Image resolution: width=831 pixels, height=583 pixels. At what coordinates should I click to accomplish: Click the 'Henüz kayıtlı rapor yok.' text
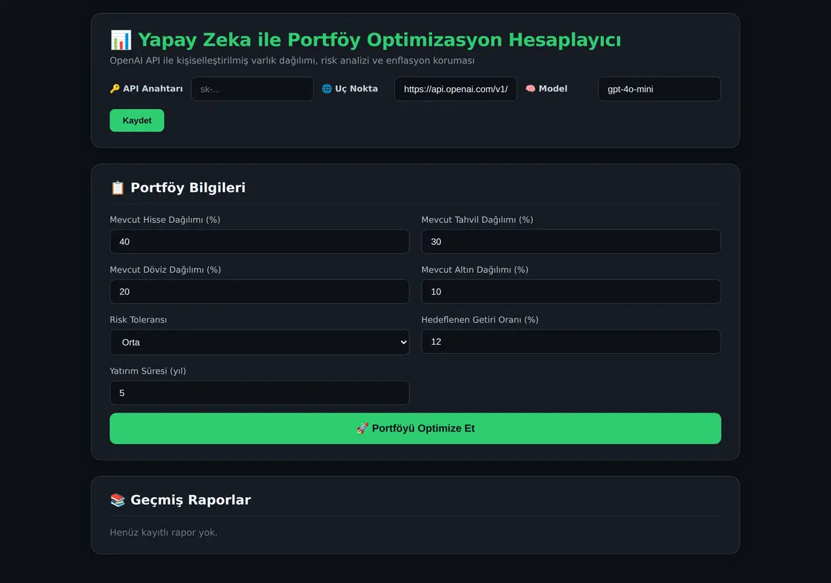163,532
